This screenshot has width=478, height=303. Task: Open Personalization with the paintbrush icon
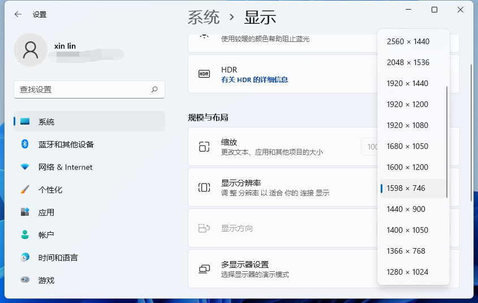click(25, 190)
